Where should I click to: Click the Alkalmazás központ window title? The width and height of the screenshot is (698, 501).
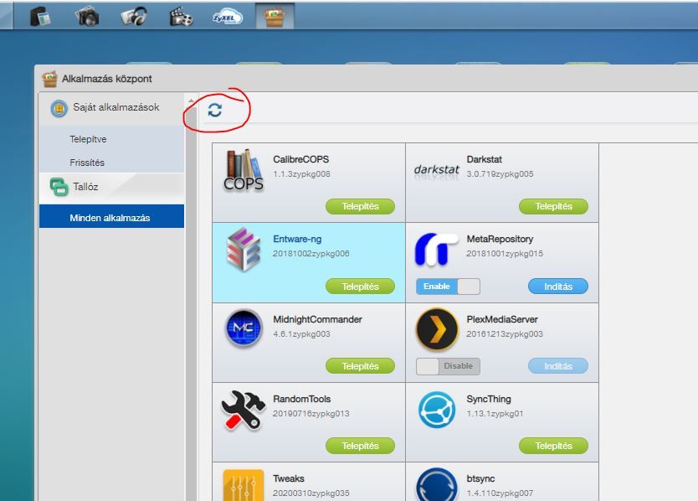click(107, 79)
